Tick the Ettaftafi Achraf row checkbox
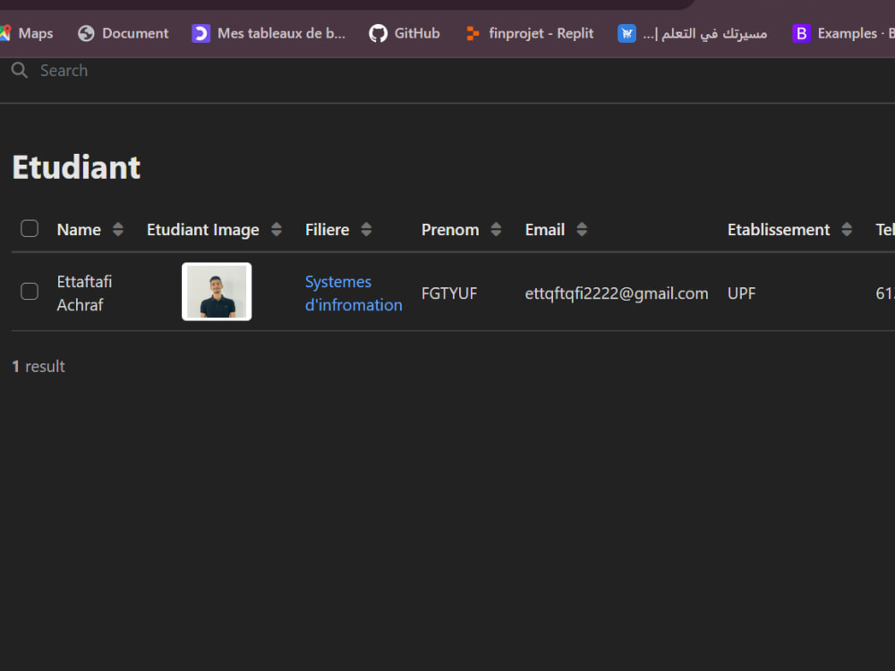The height and width of the screenshot is (671, 895). 30,291
